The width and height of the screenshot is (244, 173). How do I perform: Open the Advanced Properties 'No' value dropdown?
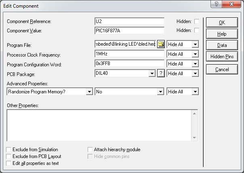tap(160, 92)
